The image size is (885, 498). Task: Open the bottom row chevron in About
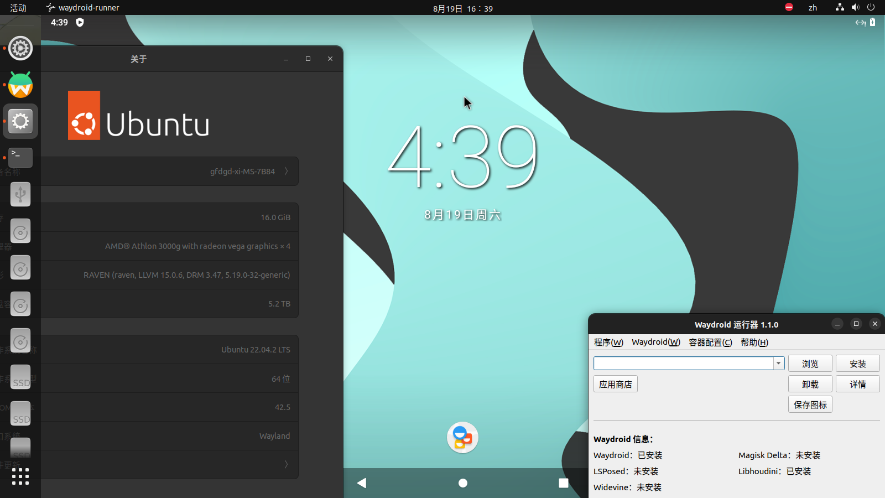[286, 464]
